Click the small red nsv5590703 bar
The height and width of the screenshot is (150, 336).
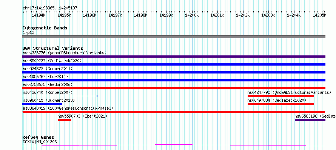(64, 120)
